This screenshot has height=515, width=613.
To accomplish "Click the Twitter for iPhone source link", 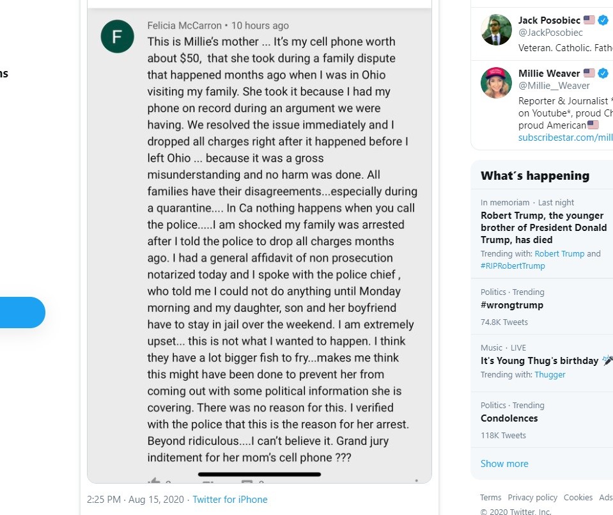I will 230,500.
